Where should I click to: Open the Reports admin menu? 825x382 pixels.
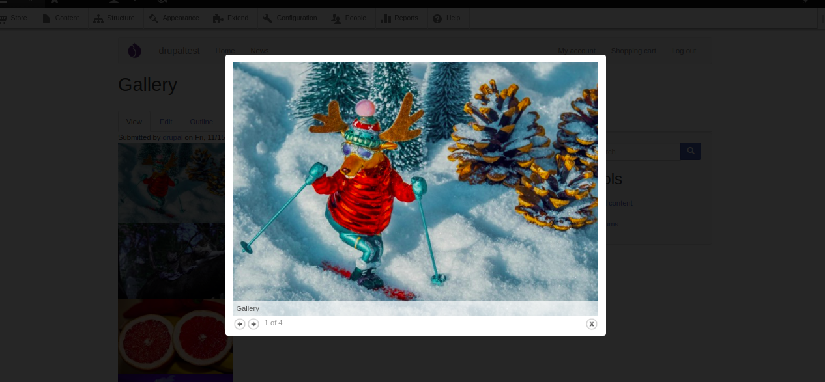click(399, 18)
